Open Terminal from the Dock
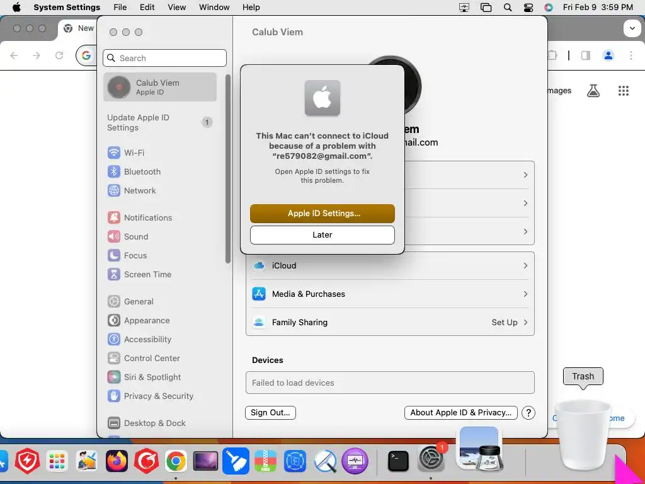 [398, 461]
